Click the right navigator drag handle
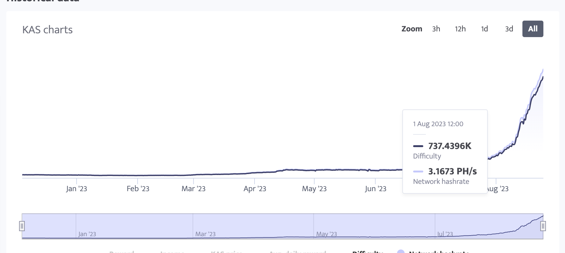This screenshot has width=565, height=253. [x=544, y=226]
